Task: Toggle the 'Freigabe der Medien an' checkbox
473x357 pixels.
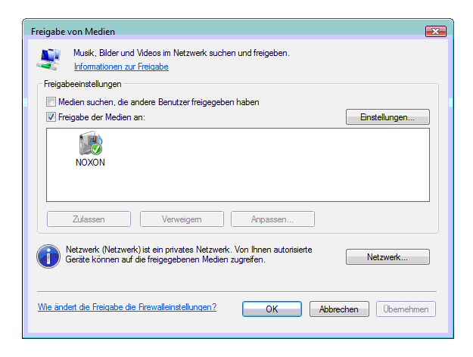Action: (51, 117)
